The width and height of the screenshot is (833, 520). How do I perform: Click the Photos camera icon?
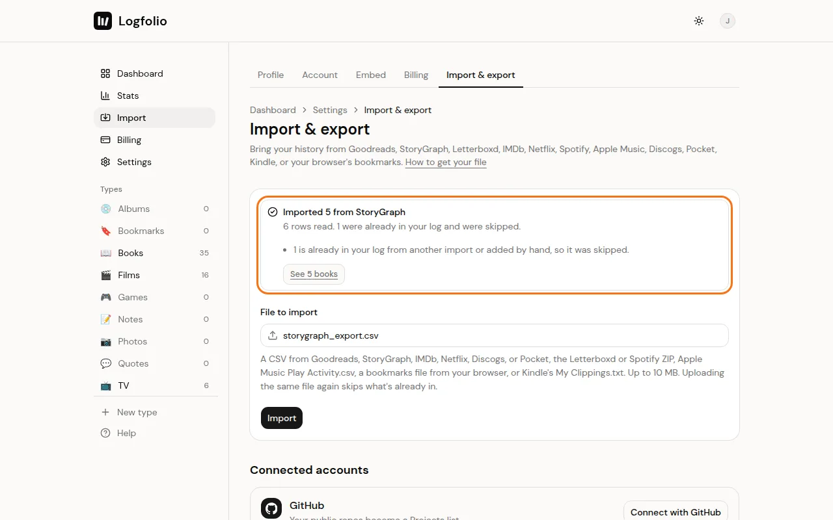point(105,341)
